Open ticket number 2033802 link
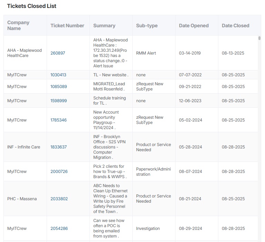 (x=59, y=199)
